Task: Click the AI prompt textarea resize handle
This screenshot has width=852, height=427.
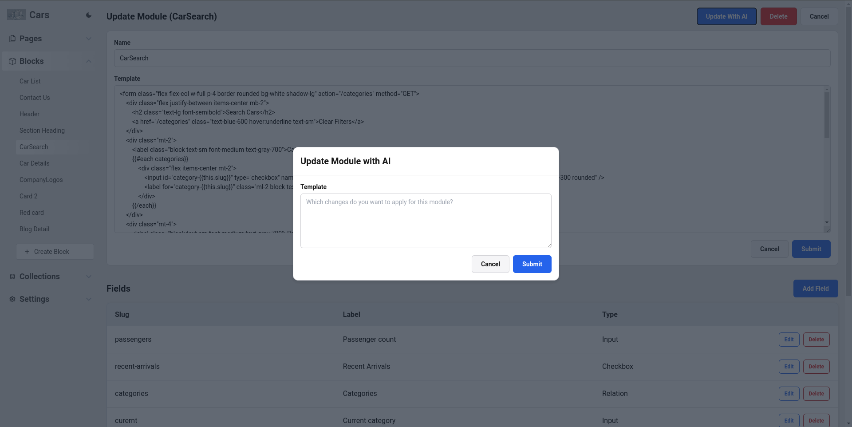Action: point(549,245)
